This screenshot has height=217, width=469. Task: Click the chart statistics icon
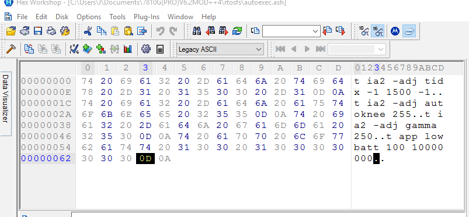coord(128,49)
